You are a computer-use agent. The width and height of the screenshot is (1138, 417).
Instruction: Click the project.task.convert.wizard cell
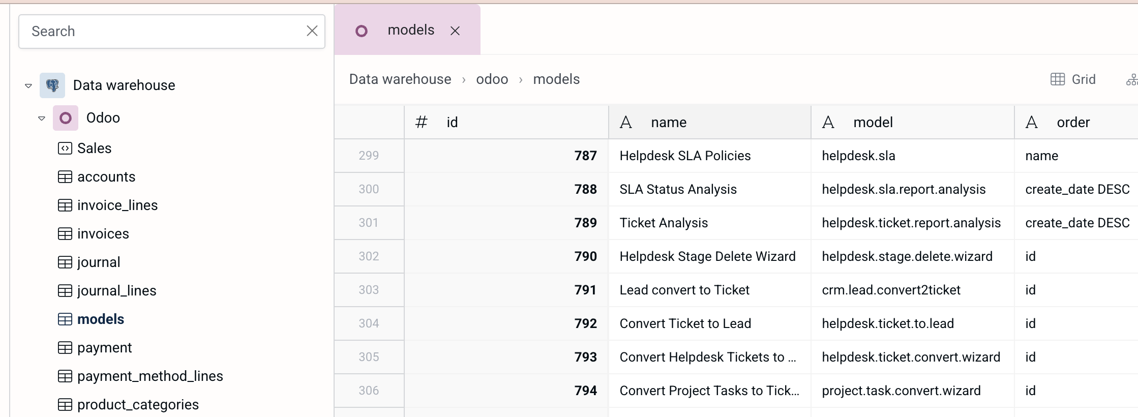pyautogui.click(x=913, y=391)
